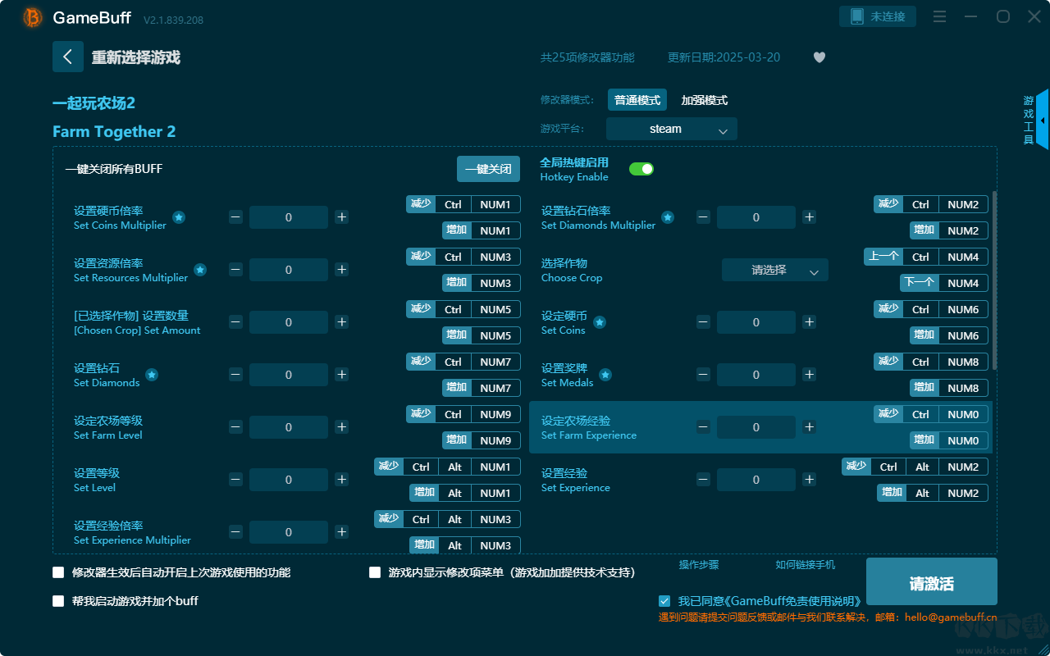
Task: Switch to 加强模式 enhanced mode
Action: (704, 100)
